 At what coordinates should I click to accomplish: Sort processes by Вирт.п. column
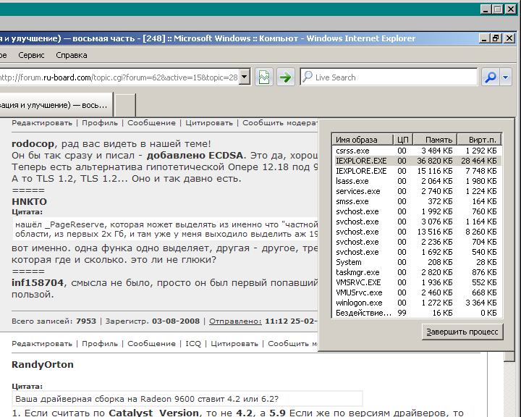pyautogui.click(x=479, y=140)
